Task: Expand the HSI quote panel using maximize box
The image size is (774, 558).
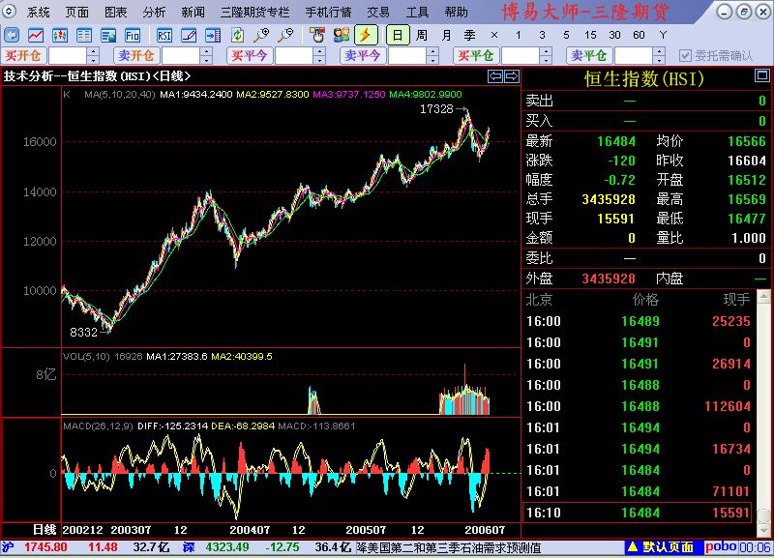Action: pos(762,75)
